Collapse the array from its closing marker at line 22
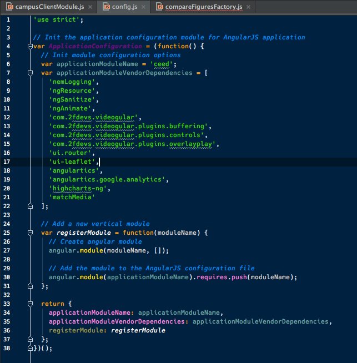357x363 pixels. pyautogui.click(x=30, y=206)
